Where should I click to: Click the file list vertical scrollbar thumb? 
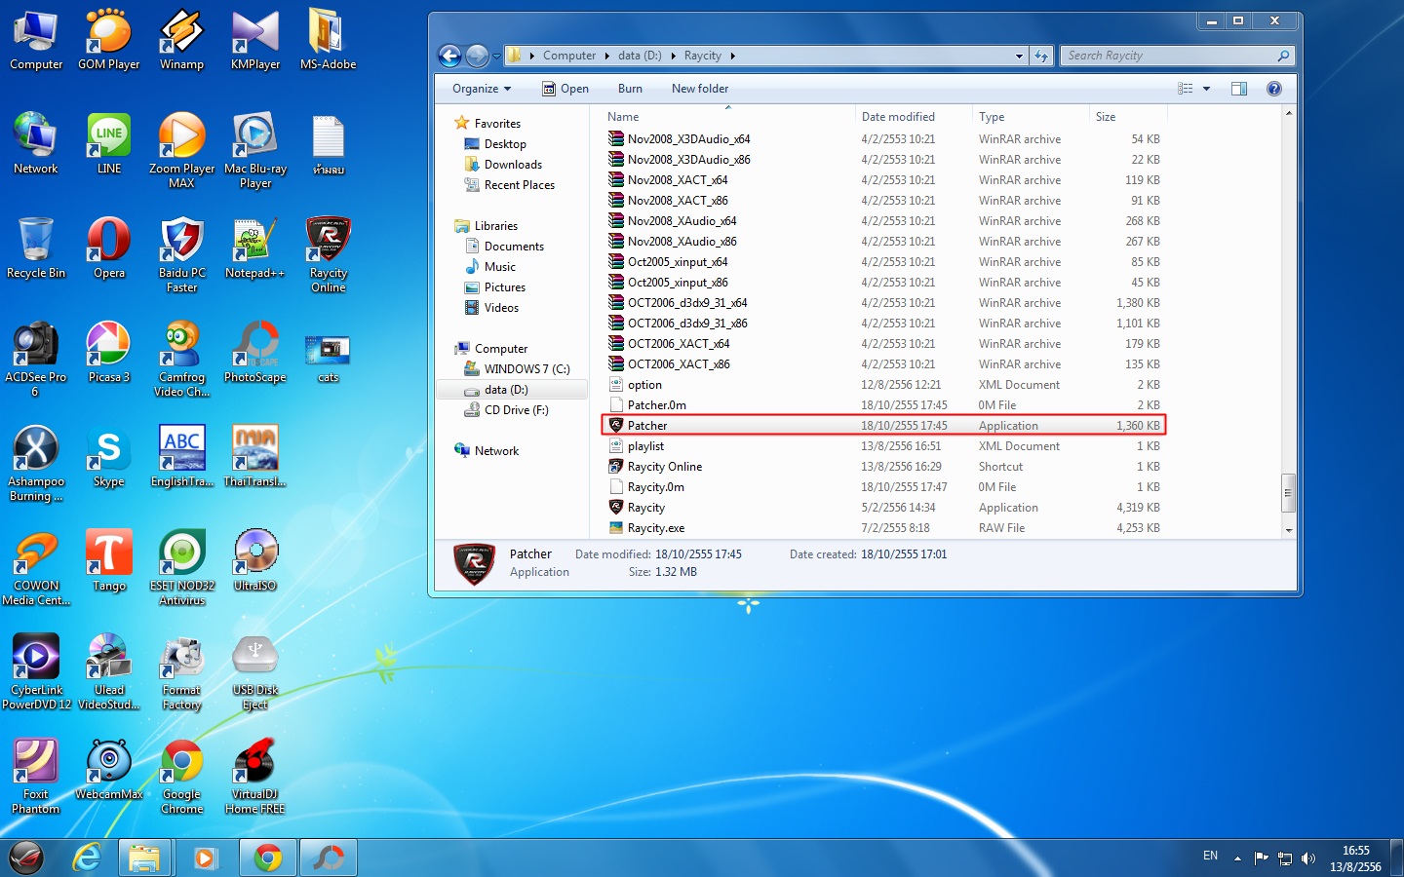pos(1288,493)
